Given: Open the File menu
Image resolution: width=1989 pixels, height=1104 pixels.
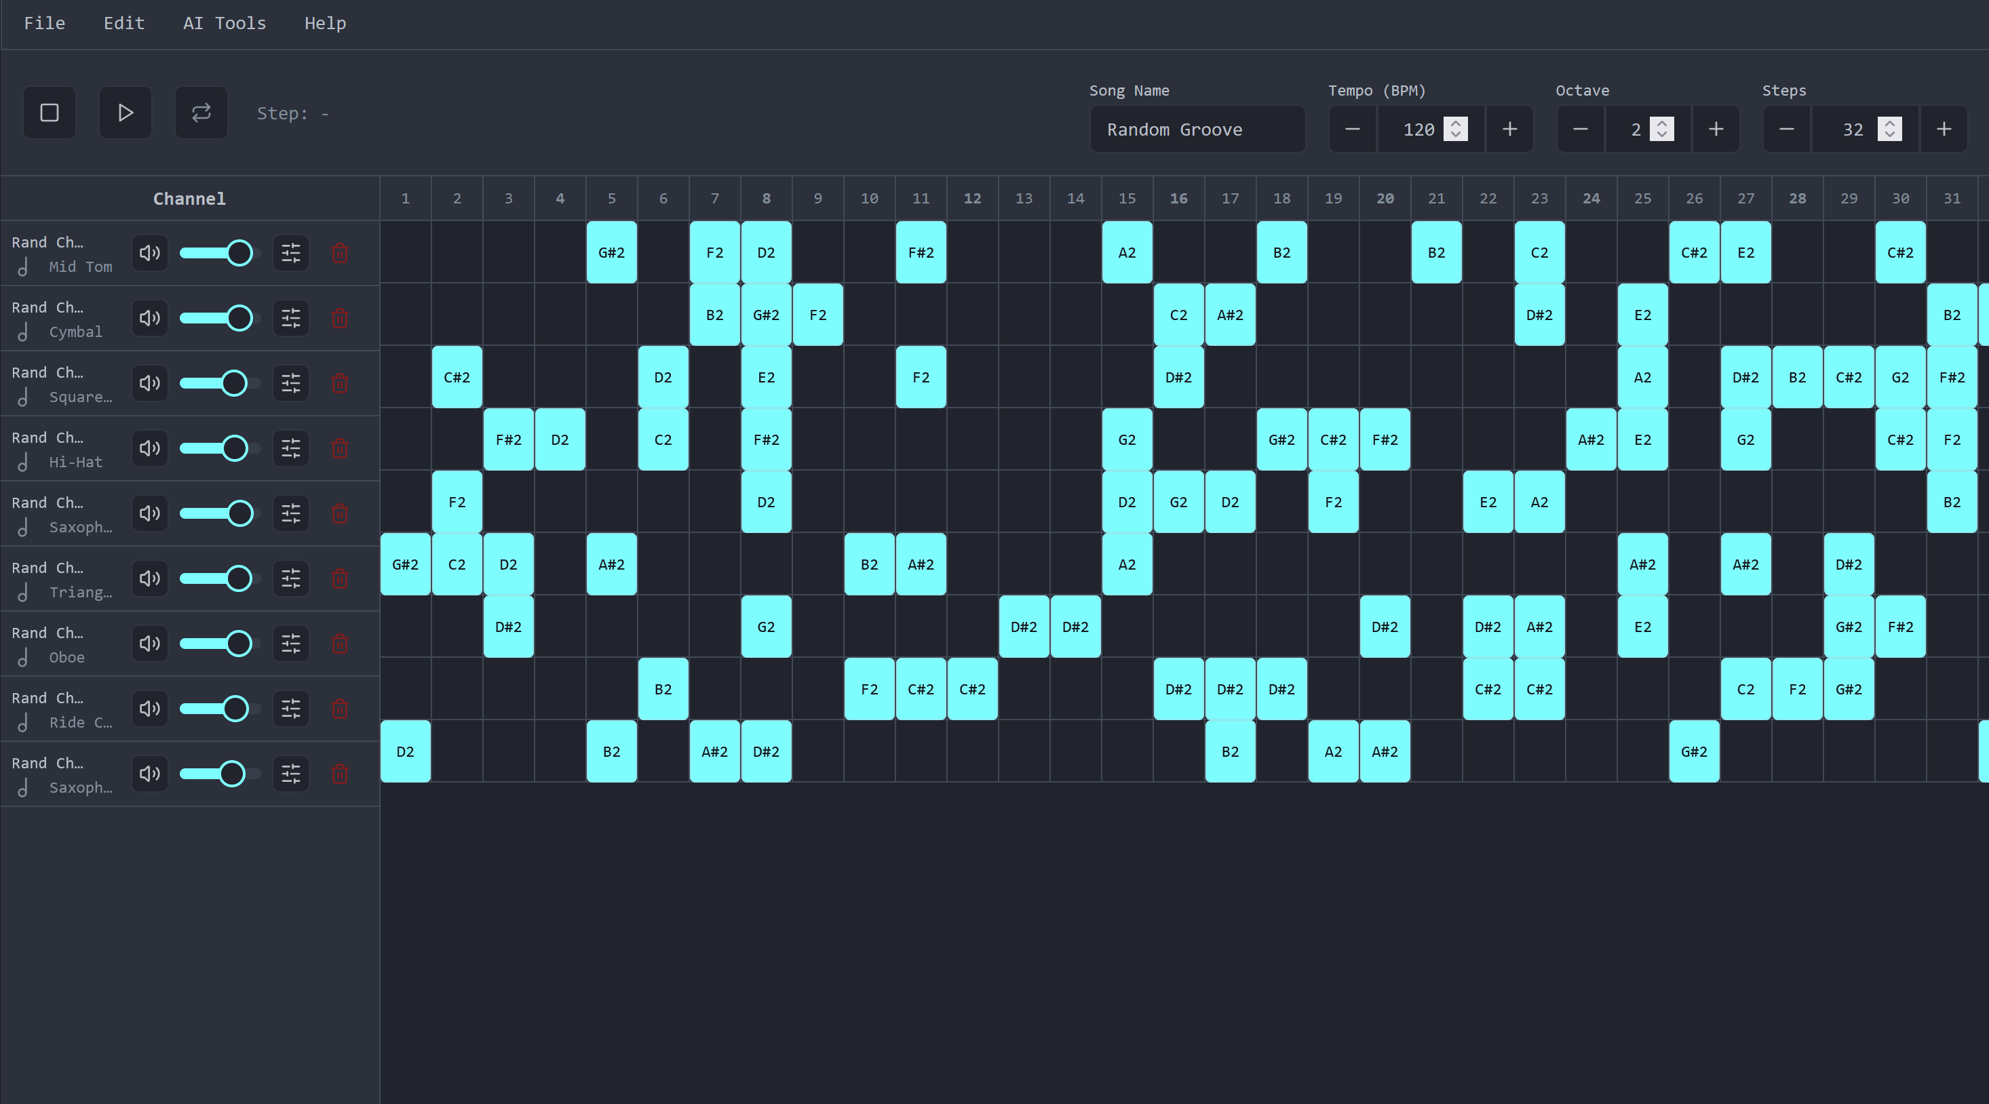Looking at the screenshot, I should (x=45, y=23).
